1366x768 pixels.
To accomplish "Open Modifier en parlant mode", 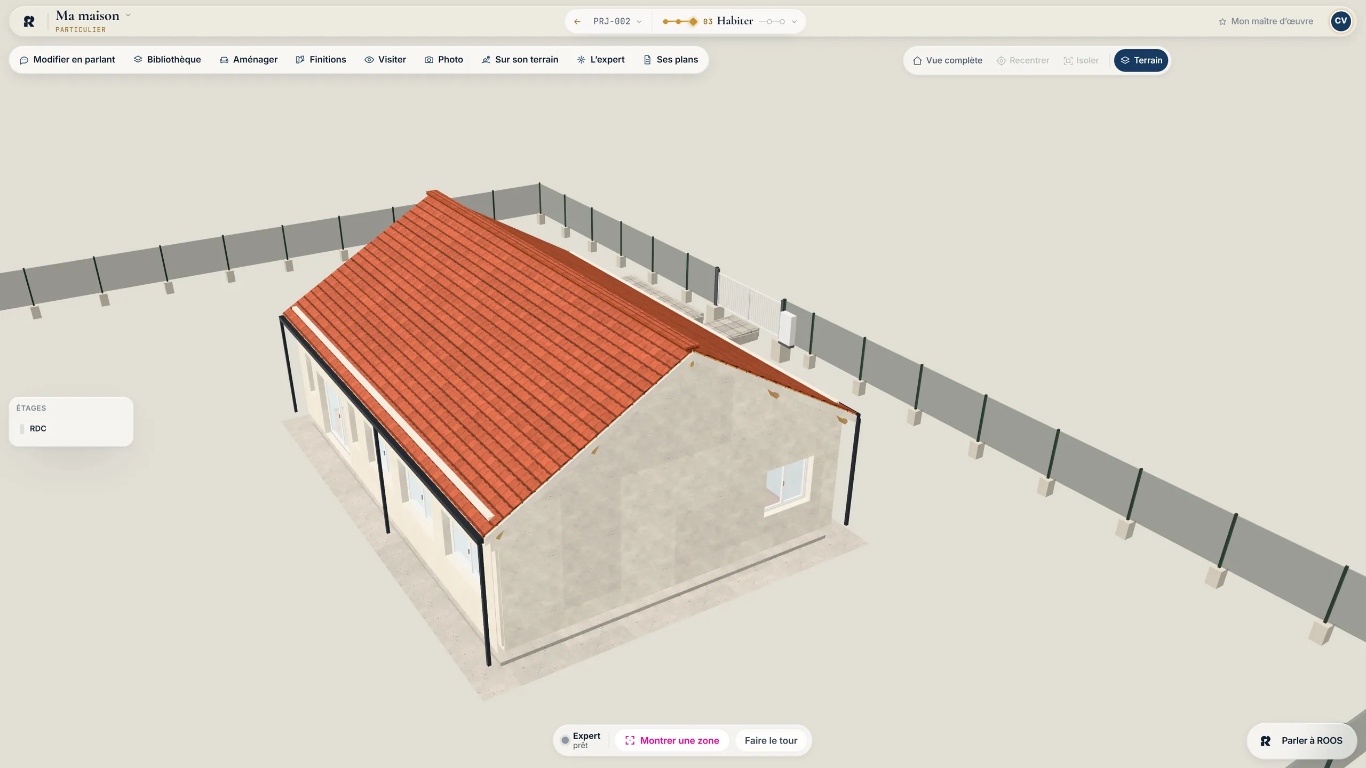I will [x=67, y=60].
